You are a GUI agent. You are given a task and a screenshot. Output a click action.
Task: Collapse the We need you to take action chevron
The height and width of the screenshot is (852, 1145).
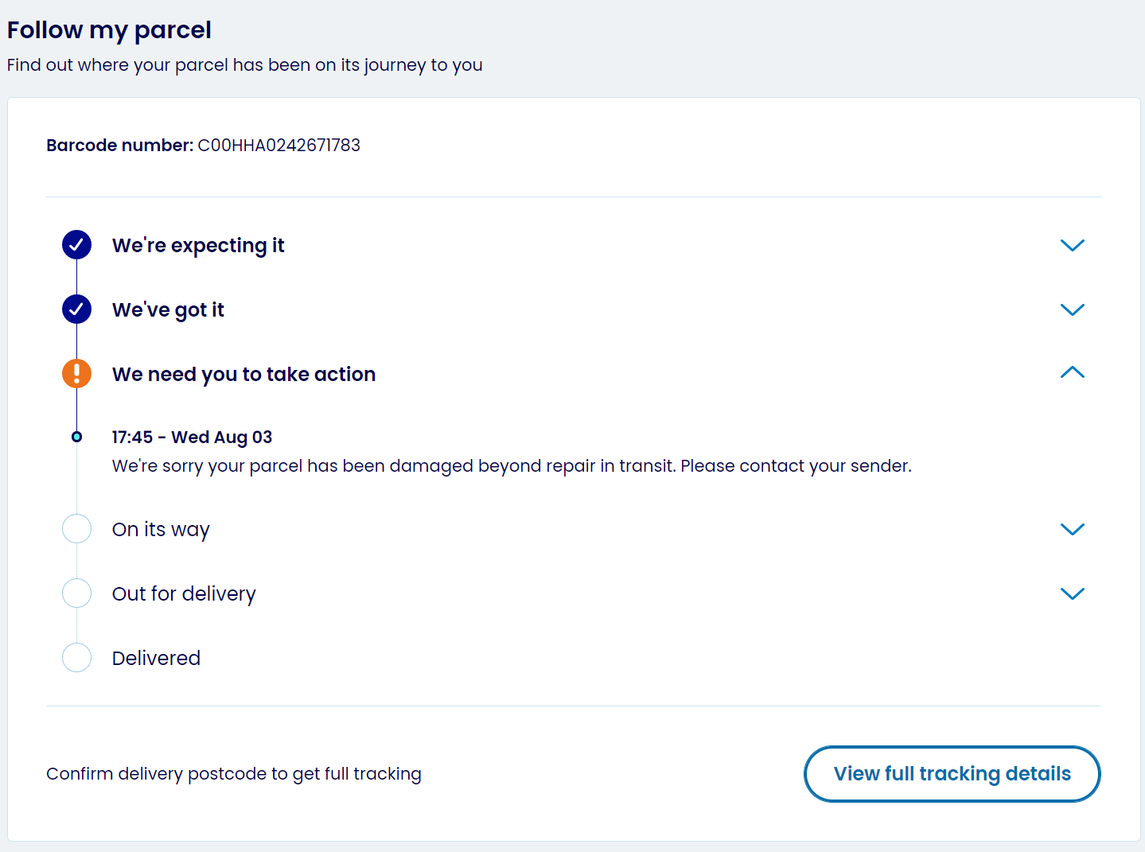(1073, 372)
